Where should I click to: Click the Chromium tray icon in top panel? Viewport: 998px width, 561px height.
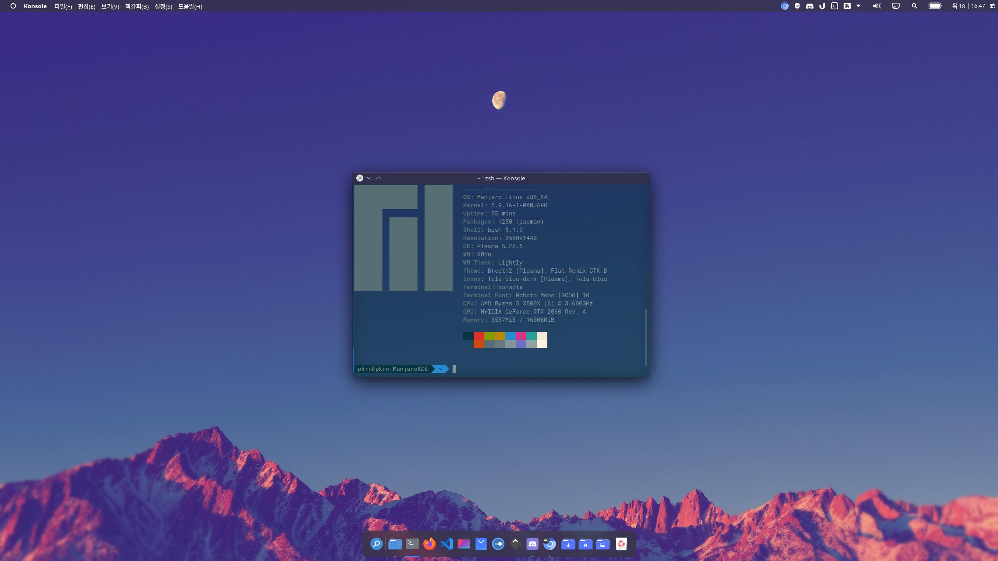pos(785,6)
